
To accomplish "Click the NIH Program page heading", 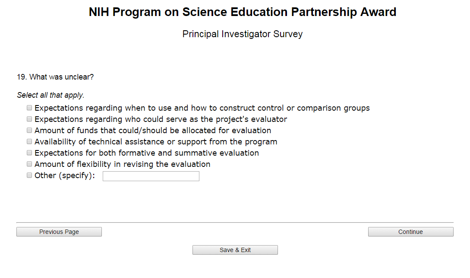I will (x=242, y=12).
